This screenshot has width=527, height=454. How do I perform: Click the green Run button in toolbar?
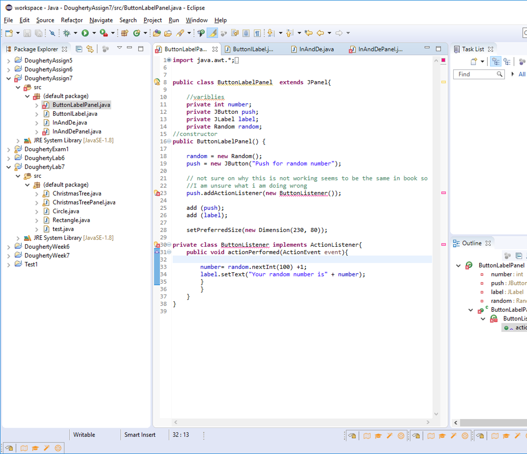click(x=85, y=33)
